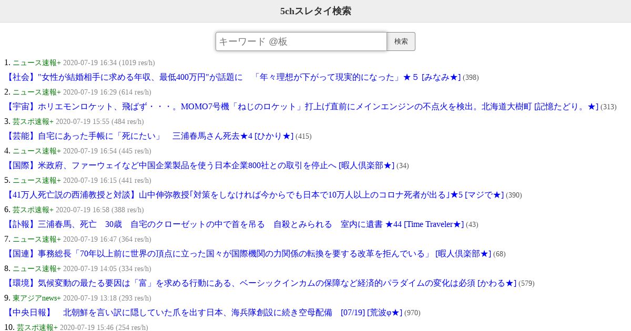Click the reply count (68)

(x=500, y=254)
